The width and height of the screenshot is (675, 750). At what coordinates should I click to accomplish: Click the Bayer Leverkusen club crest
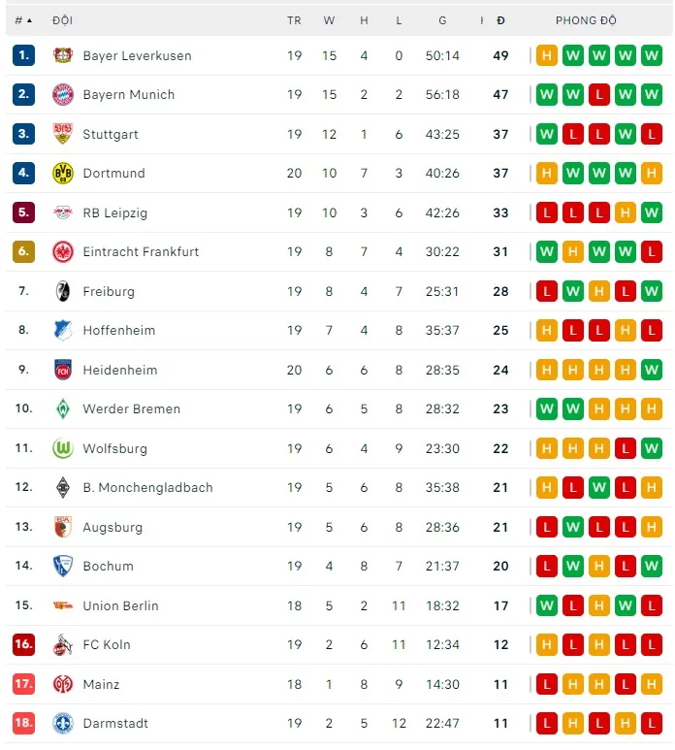63,55
